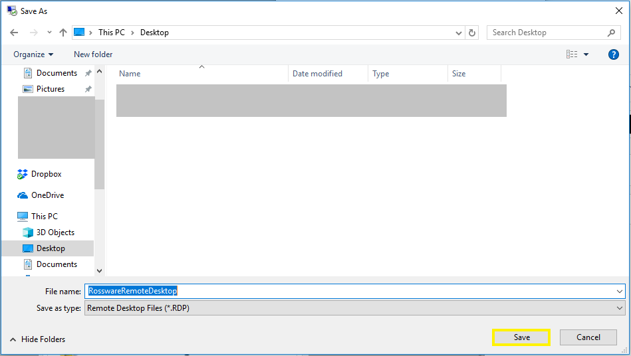Click the Search Desktop field
The height and width of the screenshot is (356, 631).
[549, 33]
